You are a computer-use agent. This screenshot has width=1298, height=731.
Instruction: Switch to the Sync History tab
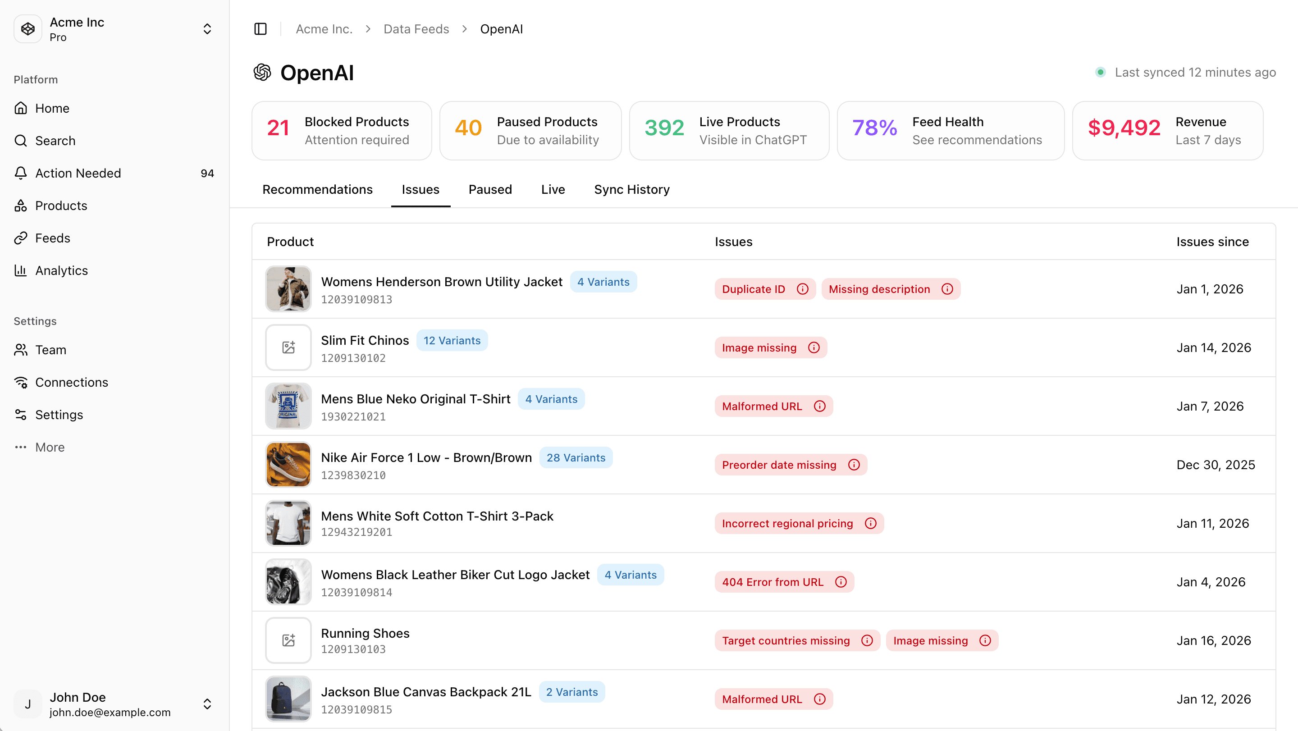pyautogui.click(x=631, y=189)
